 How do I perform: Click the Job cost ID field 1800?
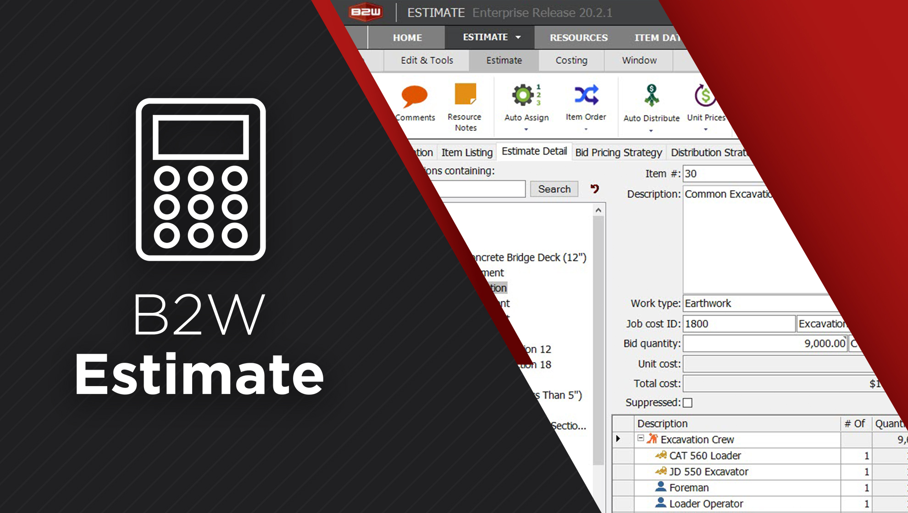coord(739,323)
